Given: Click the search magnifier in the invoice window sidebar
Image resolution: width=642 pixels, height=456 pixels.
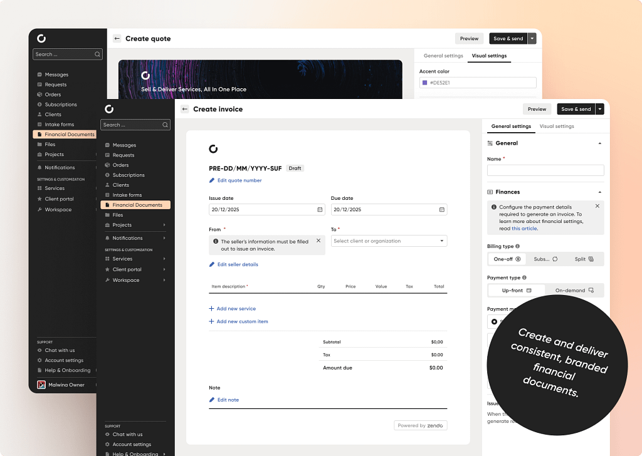Looking at the screenshot, I should tap(165, 125).
